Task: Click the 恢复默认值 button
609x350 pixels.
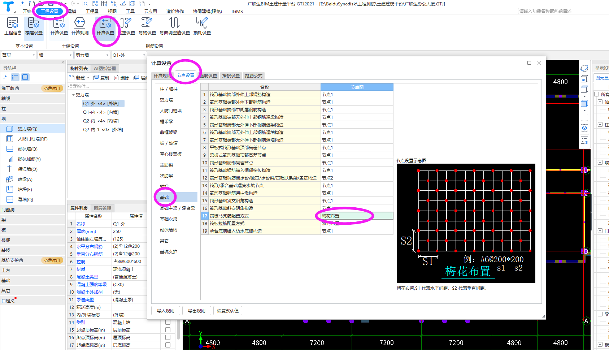Action: pyautogui.click(x=228, y=311)
